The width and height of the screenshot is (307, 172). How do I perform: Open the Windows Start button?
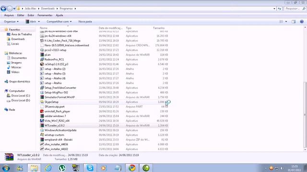(6, 168)
